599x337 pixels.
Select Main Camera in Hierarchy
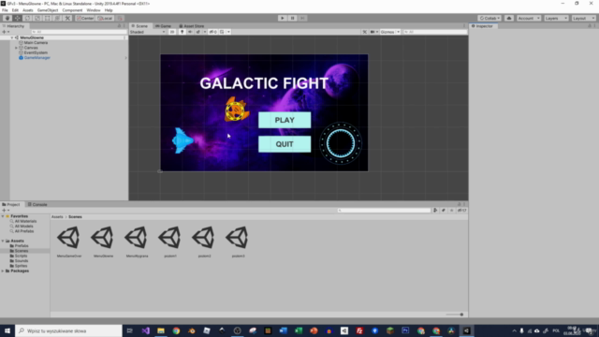pos(36,43)
